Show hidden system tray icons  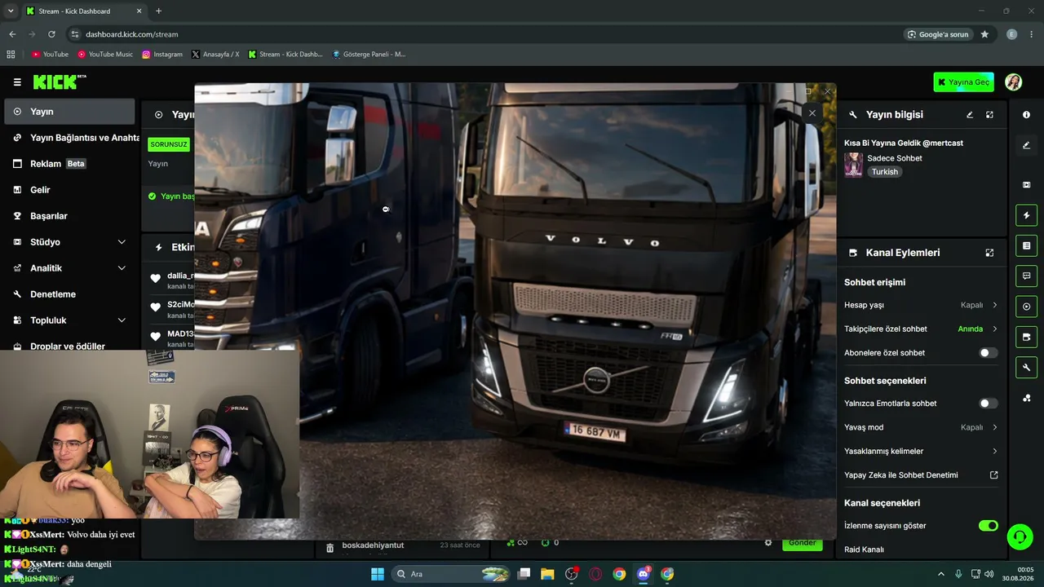coord(940,574)
